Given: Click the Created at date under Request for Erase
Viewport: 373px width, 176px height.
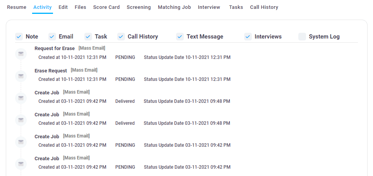Looking at the screenshot, I should 72,57.
